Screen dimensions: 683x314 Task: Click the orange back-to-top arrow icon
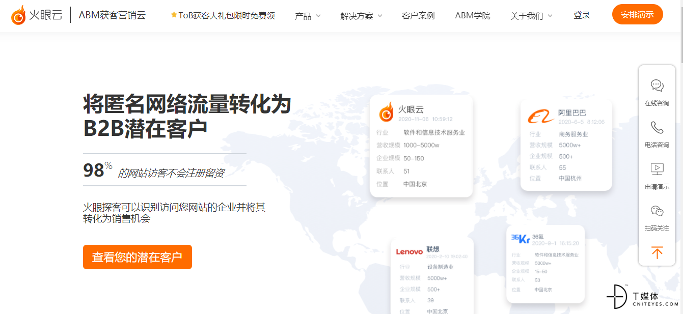click(x=657, y=252)
